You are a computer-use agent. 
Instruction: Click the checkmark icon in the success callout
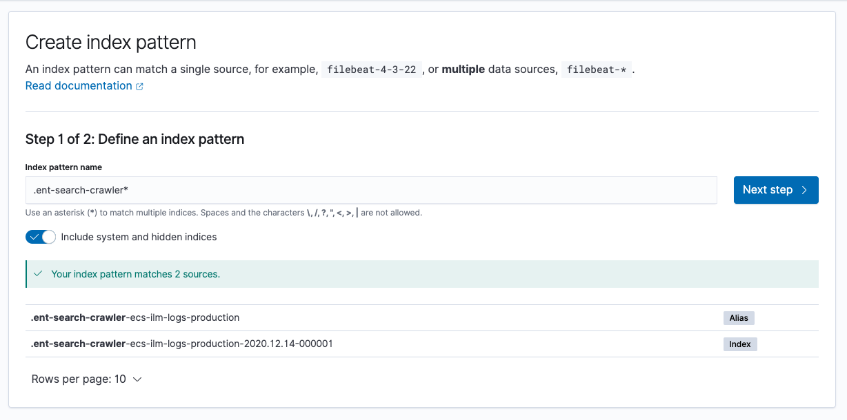click(x=38, y=273)
